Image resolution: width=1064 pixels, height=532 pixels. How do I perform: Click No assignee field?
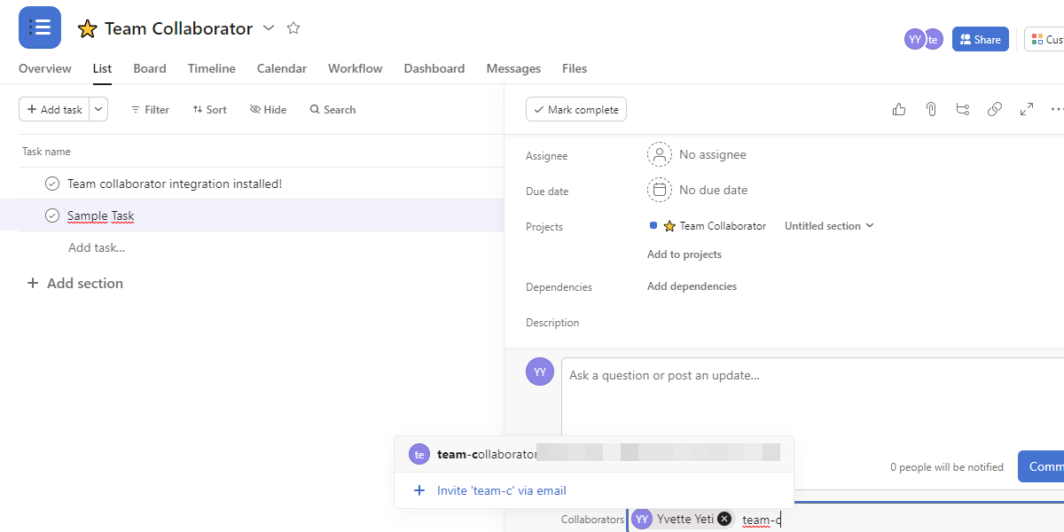click(x=713, y=154)
